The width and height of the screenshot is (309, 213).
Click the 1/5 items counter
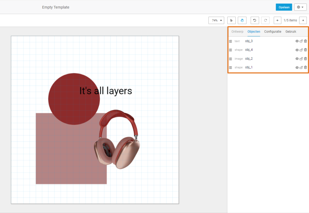pos(290,20)
